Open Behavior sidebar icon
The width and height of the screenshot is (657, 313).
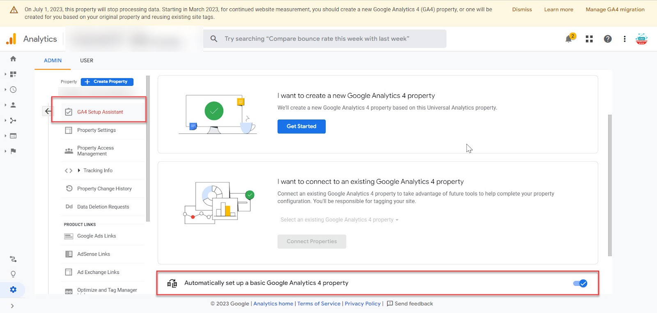13,136
